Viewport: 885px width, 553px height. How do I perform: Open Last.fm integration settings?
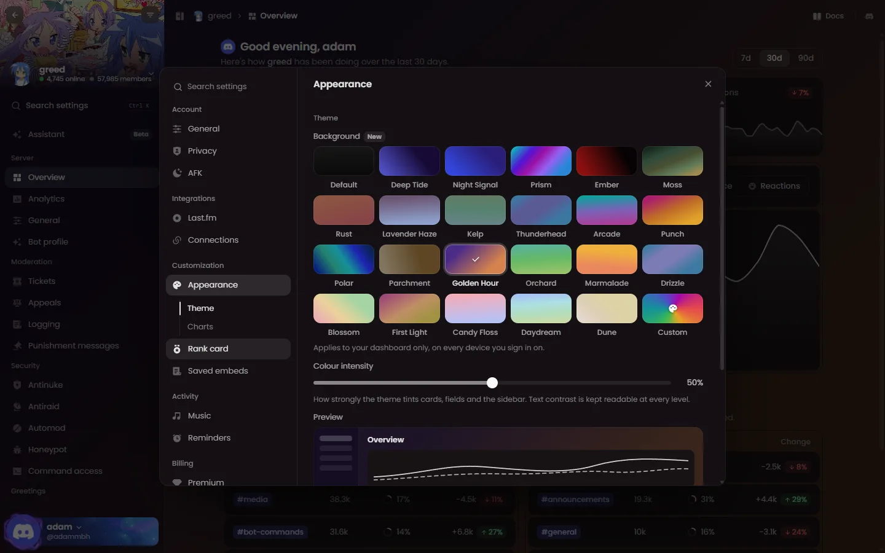(x=228, y=218)
